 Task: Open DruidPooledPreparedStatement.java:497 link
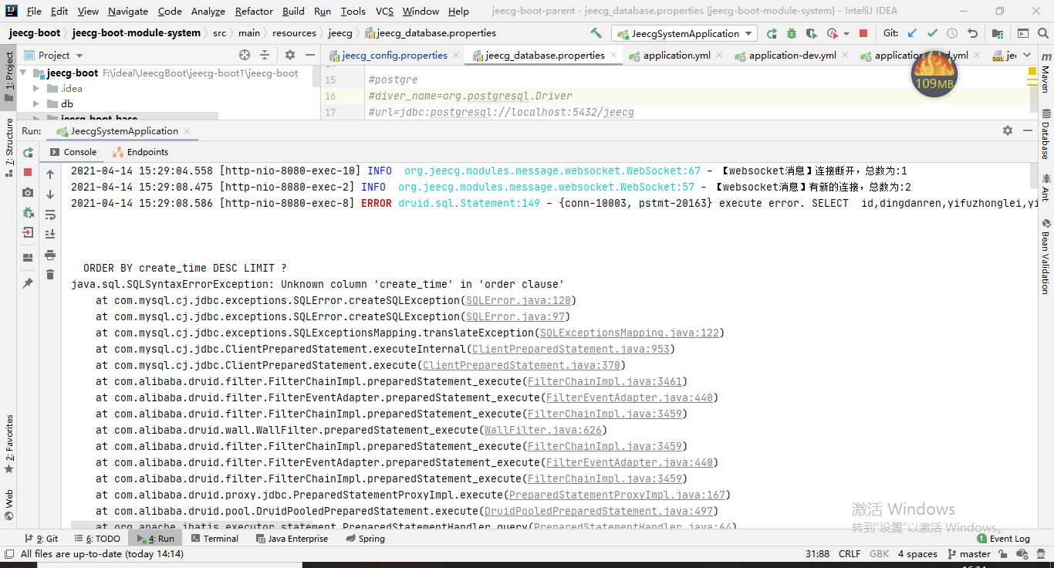click(x=599, y=511)
